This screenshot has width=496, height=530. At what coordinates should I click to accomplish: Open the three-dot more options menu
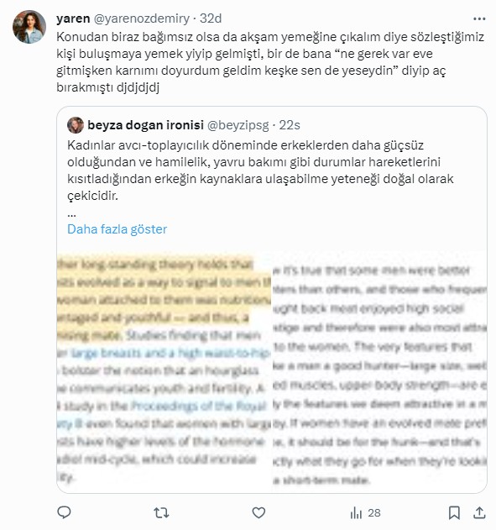(479, 19)
